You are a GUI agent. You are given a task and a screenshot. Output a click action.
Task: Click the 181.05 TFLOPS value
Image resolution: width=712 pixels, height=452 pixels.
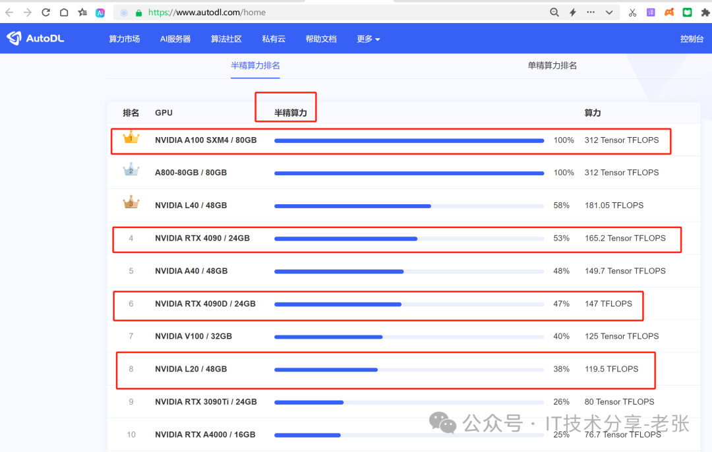614,206
